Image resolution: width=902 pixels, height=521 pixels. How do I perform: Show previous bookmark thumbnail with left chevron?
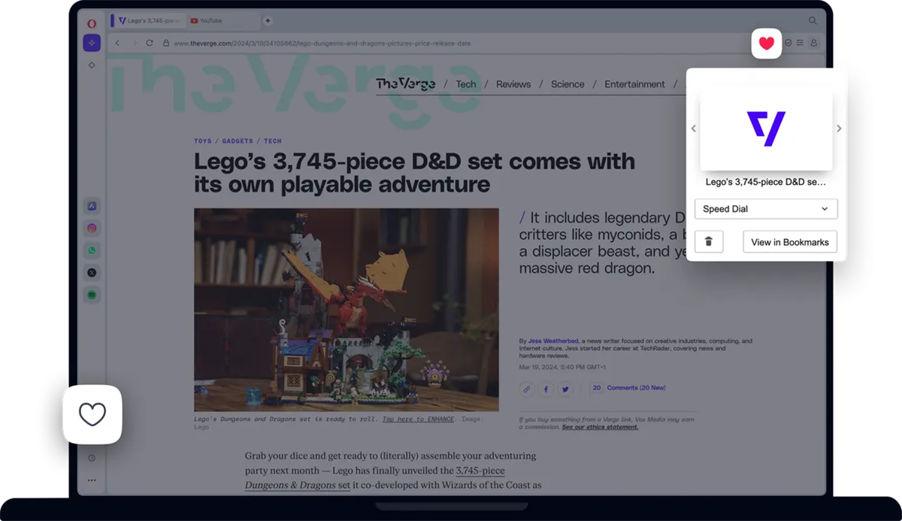(x=693, y=129)
